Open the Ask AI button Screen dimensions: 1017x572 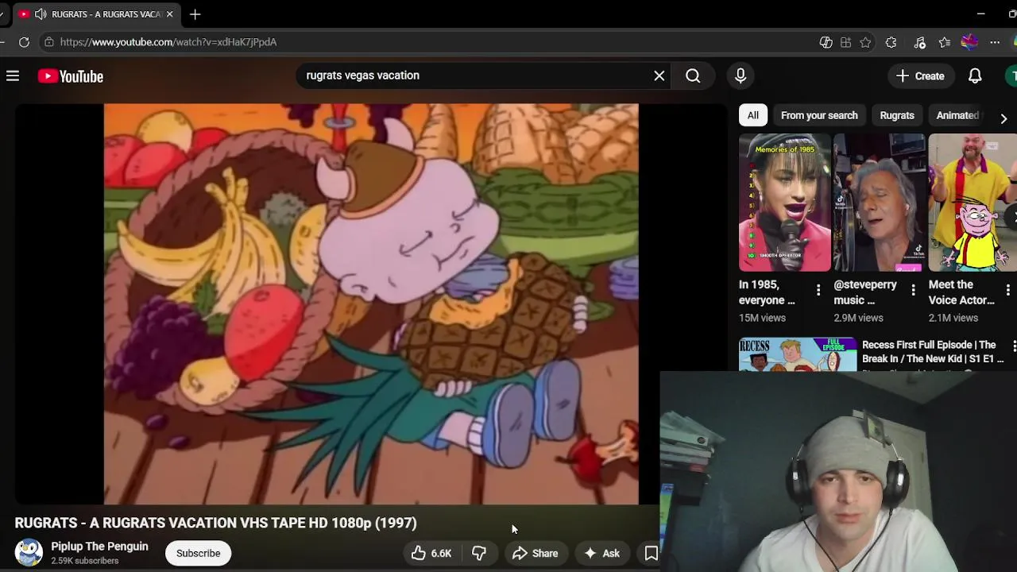click(602, 554)
